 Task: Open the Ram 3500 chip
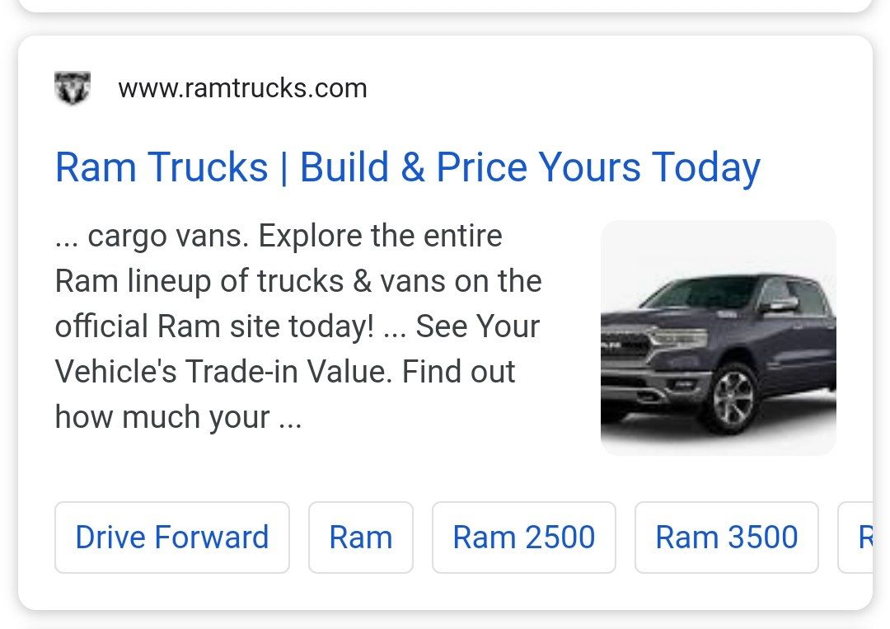pos(726,537)
